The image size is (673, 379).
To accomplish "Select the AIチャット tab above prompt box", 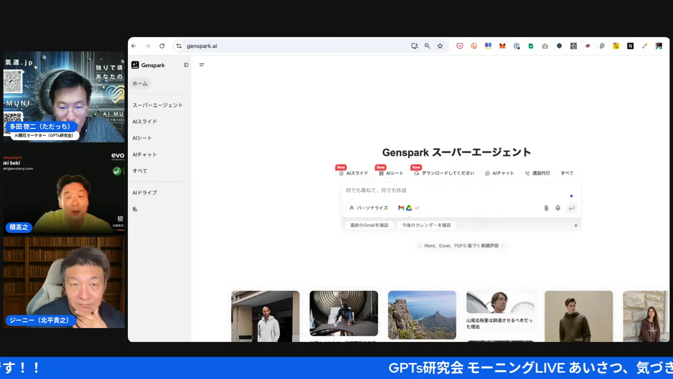I will 499,173.
